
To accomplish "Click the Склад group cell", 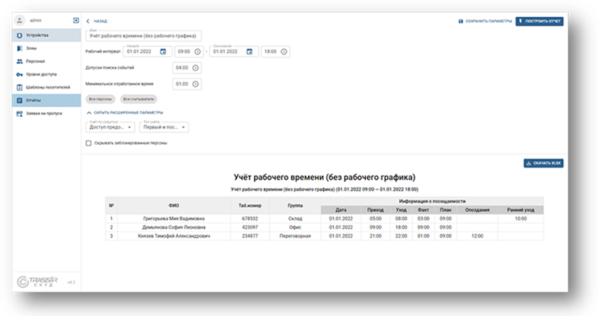I will pyautogui.click(x=296, y=218).
